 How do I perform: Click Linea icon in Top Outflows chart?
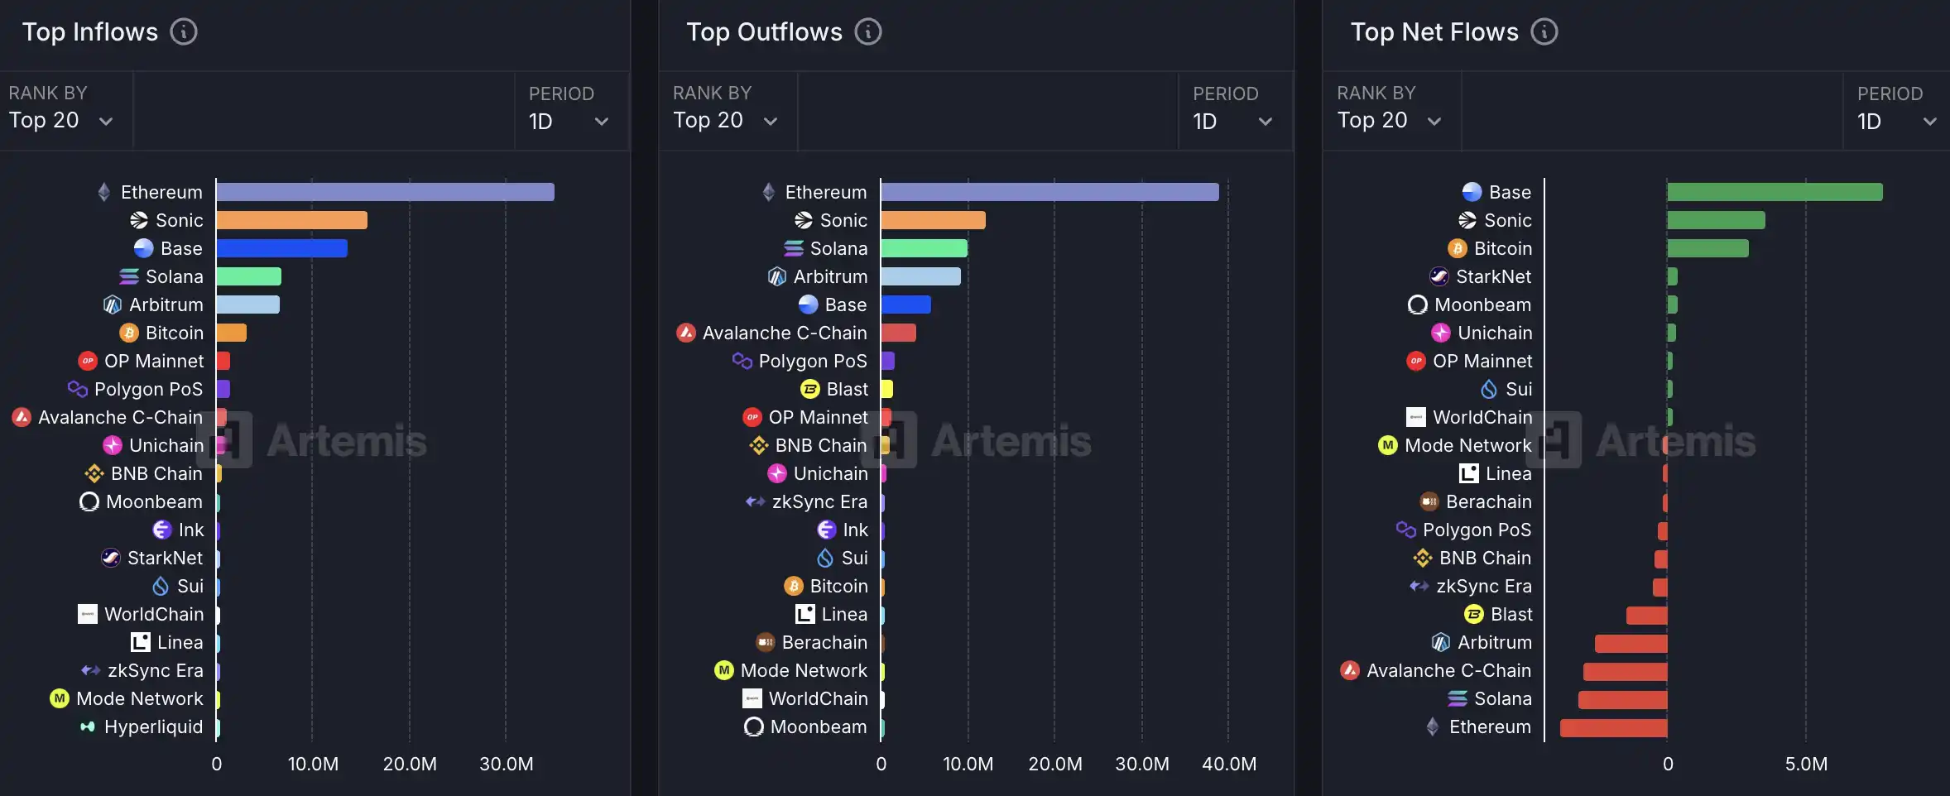pos(805,614)
